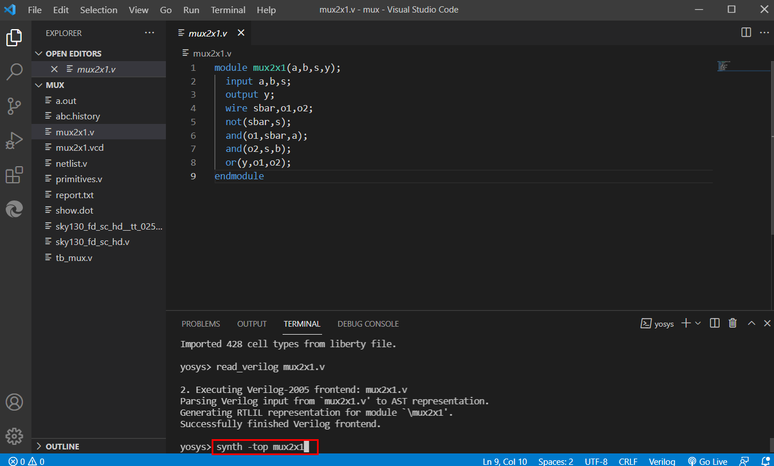Screen dimensions: 774x466
Task: Split the terminal panel
Action: point(715,323)
